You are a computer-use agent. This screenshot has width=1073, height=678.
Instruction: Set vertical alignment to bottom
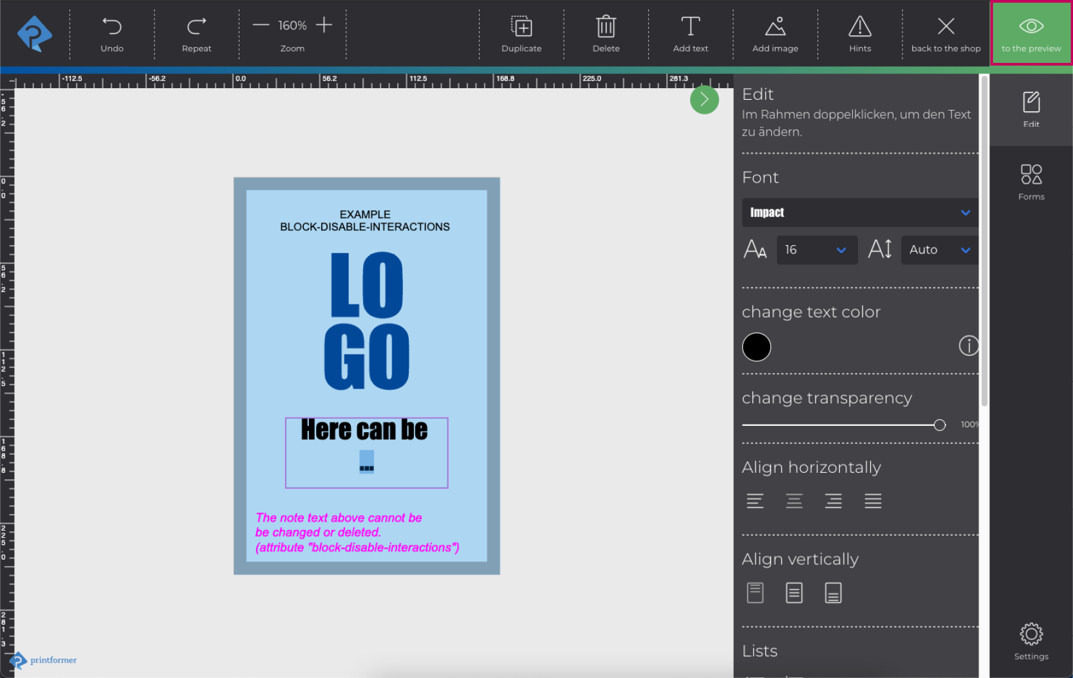coord(833,593)
